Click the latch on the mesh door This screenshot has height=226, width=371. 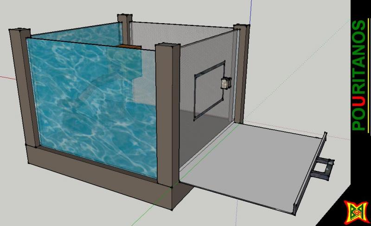tap(226, 83)
